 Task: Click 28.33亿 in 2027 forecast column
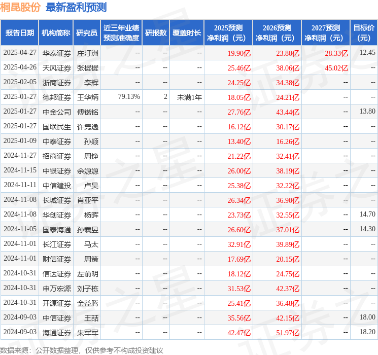point(336,53)
